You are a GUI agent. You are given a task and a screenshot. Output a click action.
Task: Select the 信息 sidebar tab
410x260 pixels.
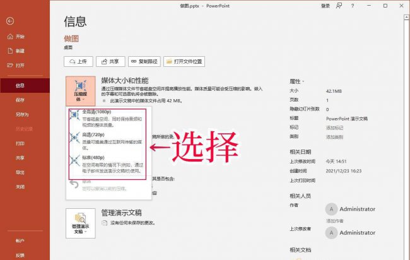25,85
